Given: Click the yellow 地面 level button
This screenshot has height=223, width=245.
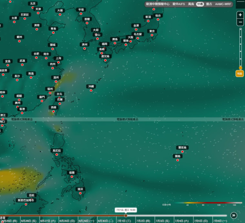Looking at the screenshot, I should coord(240,73).
